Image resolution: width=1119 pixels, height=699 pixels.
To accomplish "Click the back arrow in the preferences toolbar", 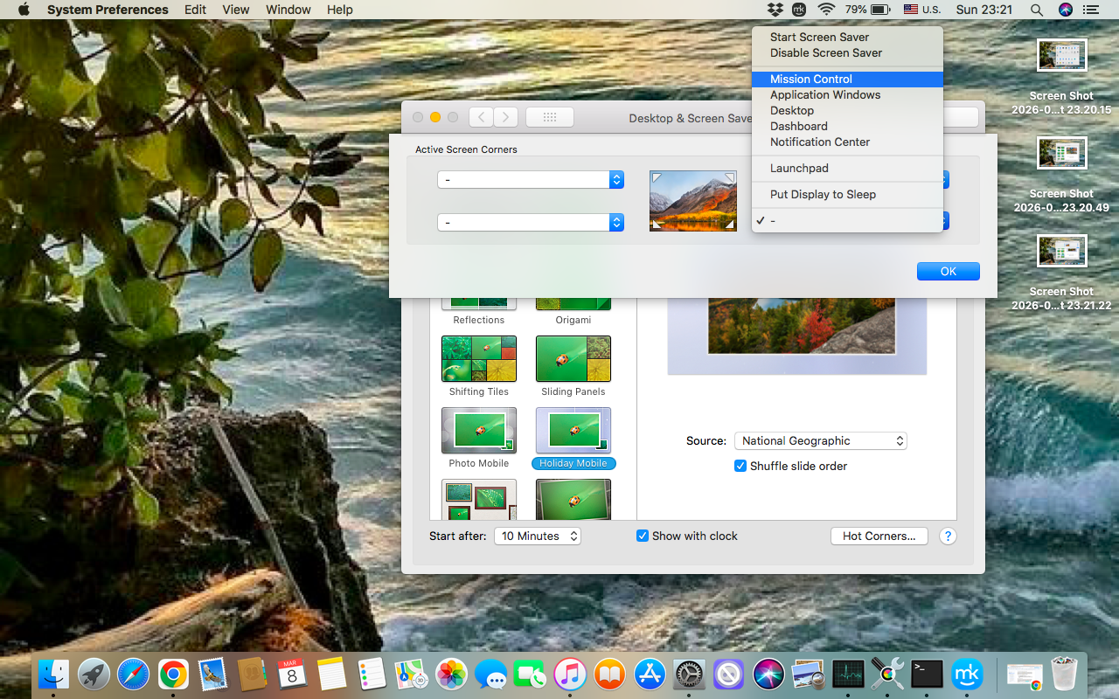I will click(481, 116).
